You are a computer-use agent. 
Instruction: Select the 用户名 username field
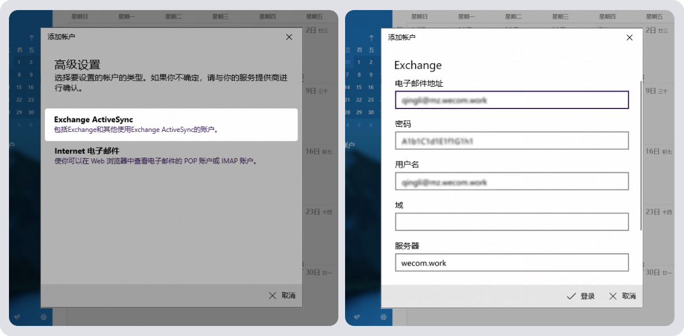511,181
